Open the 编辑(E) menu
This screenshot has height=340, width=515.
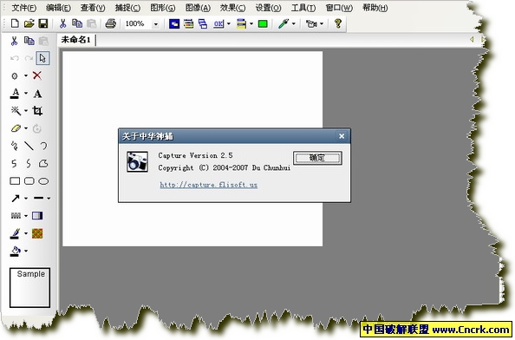click(x=58, y=8)
